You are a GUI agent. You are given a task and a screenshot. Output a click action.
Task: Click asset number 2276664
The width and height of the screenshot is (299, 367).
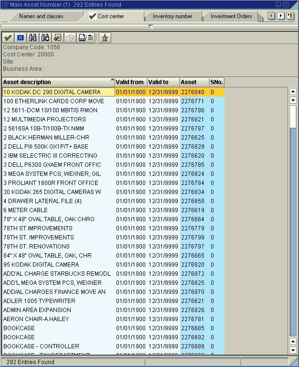pos(192,219)
